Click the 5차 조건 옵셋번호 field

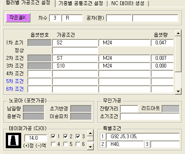(x=40, y=81)
